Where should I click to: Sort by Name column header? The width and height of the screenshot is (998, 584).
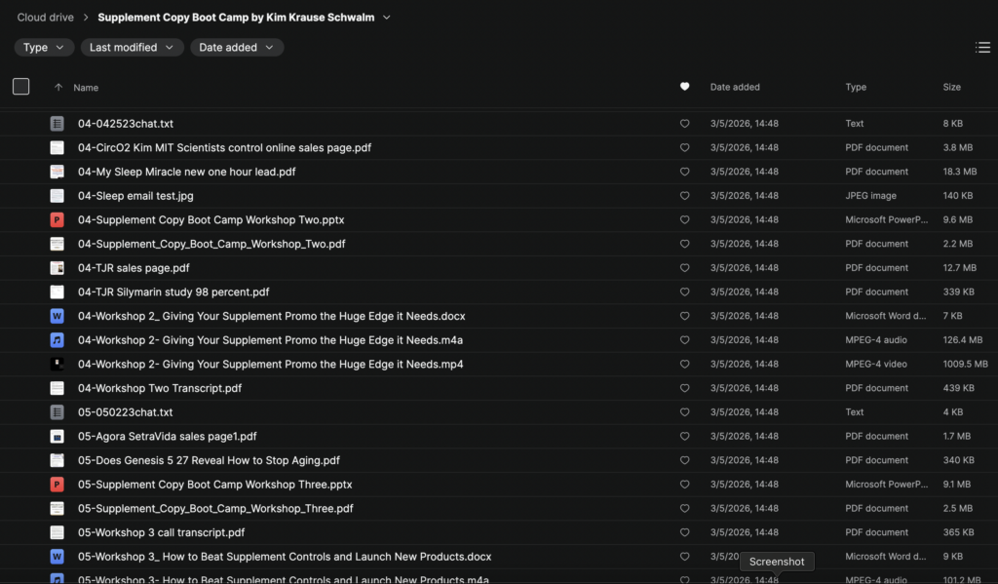(x=86, y=87)
